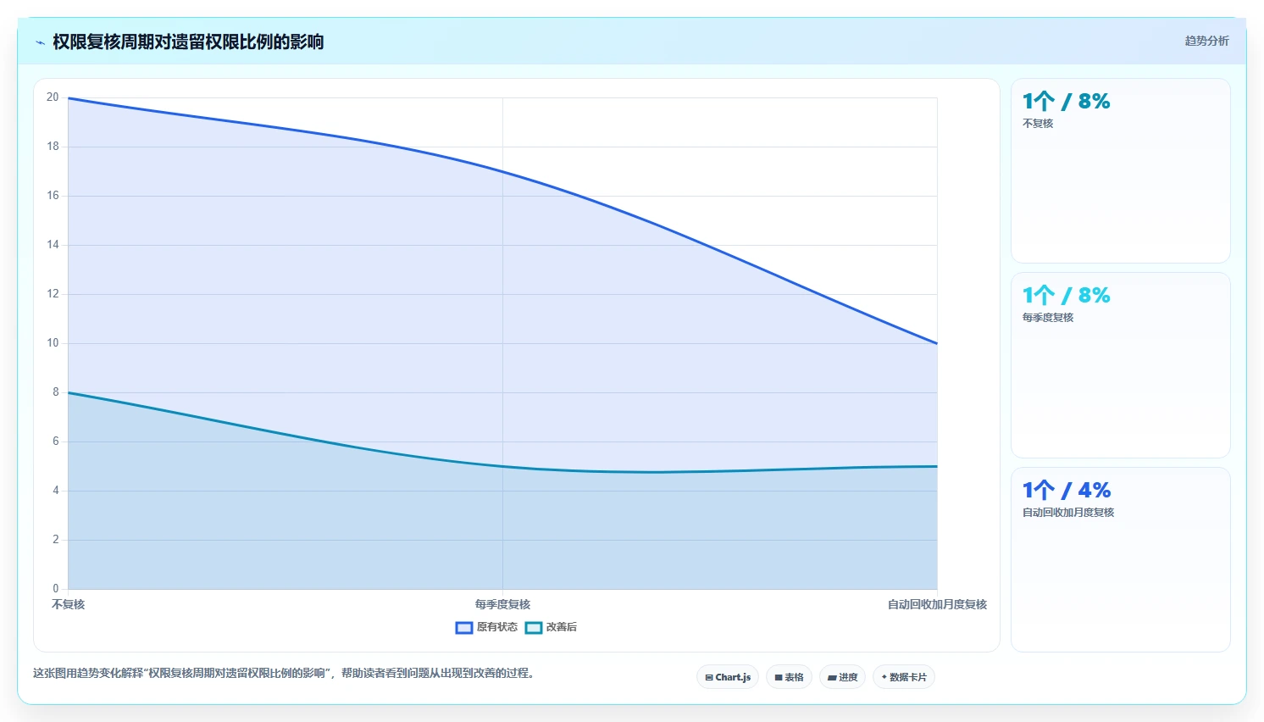Click the 自动回收加月度复核 card label
The width and height of the screenshot is (1264, 722).
click(x=1068, y=513)
